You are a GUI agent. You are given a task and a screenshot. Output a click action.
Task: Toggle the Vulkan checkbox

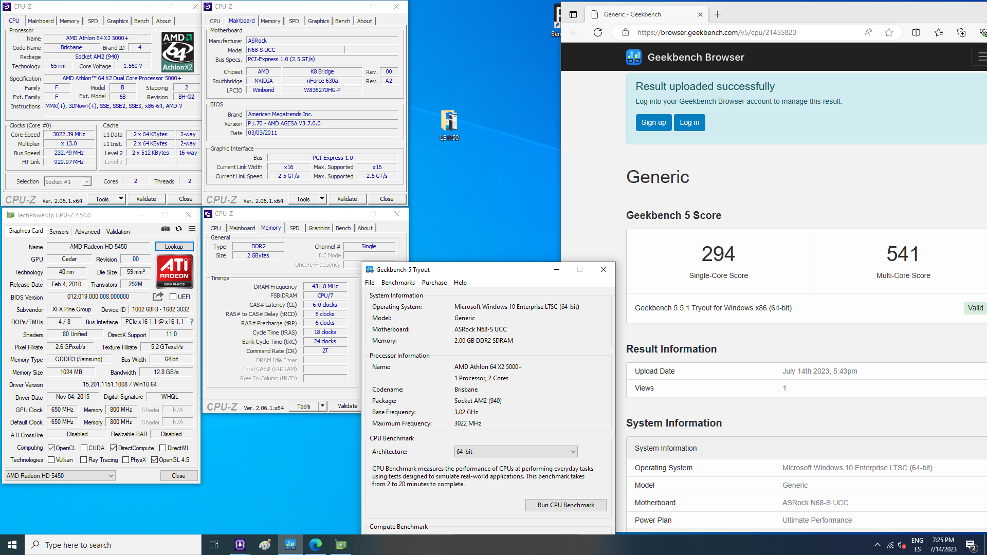(51, 460)
